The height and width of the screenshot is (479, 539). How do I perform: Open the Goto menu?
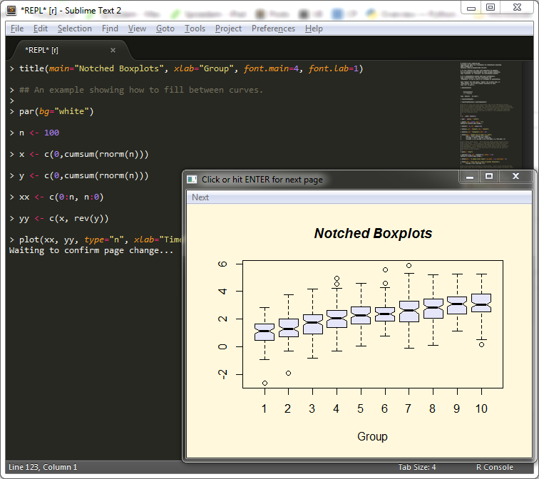click(165, 29)
